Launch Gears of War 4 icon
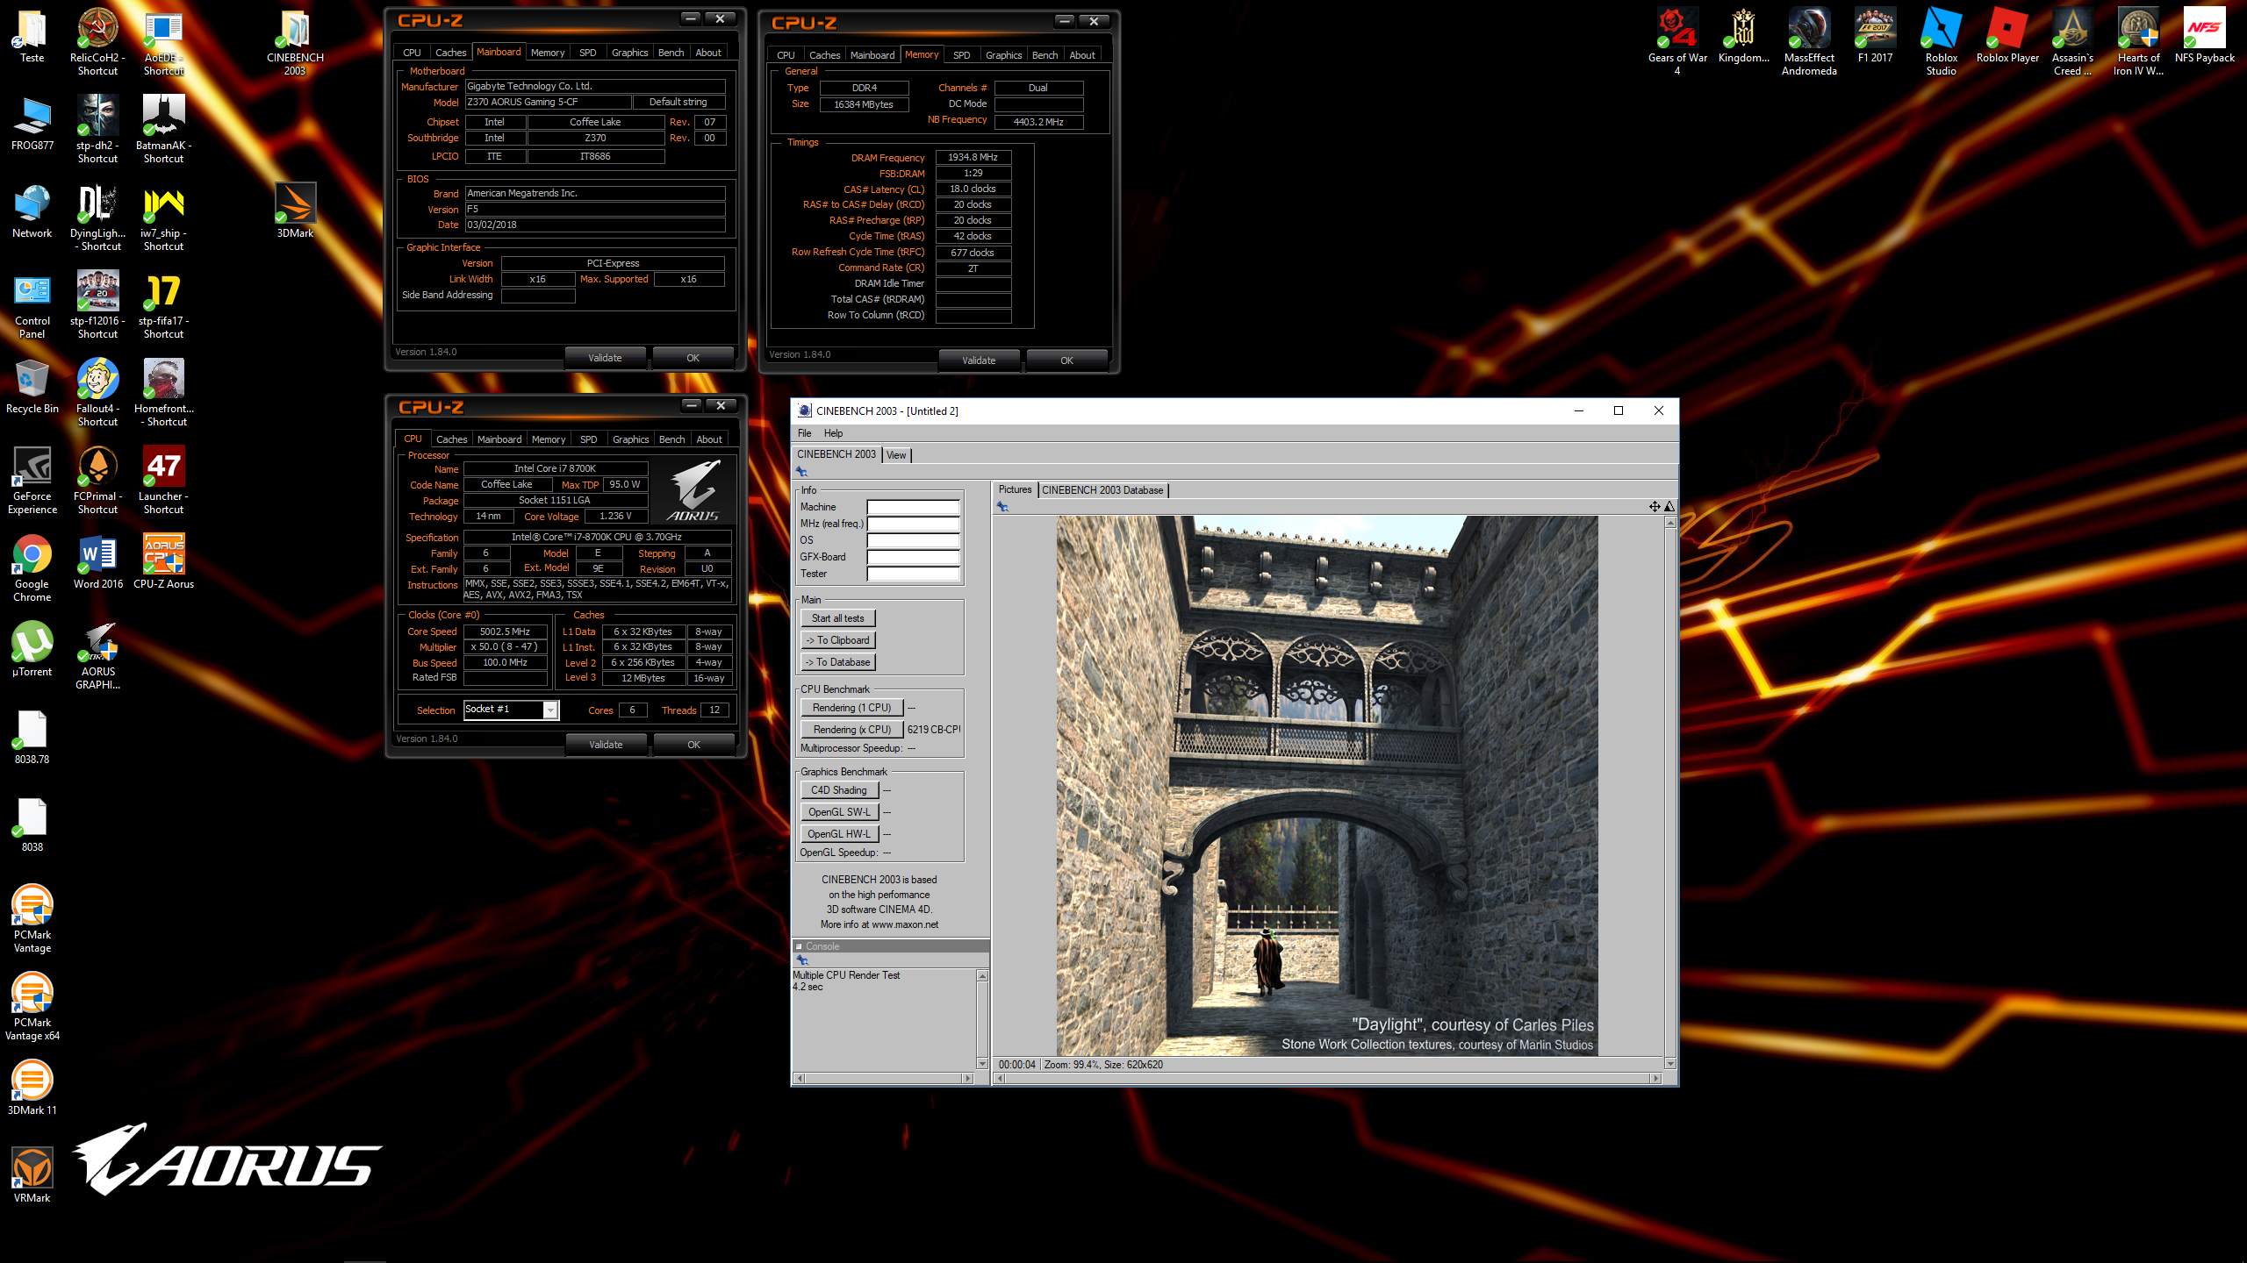The height and width of the screenshot is (1263, 2247). (1677, 42)
